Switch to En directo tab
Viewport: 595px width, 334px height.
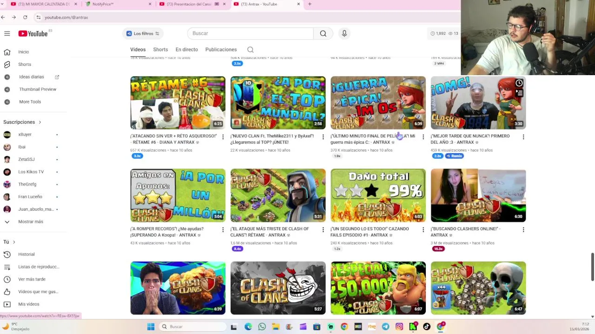click(x=187, y=50)
